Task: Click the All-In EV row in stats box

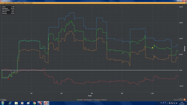Action: coord(8,12)
